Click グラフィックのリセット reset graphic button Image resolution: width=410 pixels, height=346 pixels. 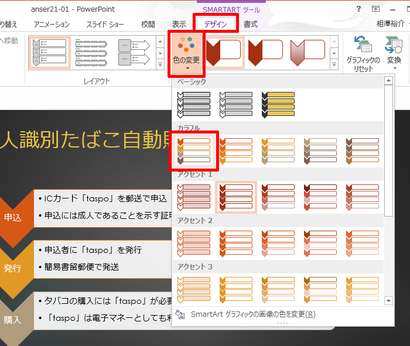pyautogui.click(x=363, y=54)
